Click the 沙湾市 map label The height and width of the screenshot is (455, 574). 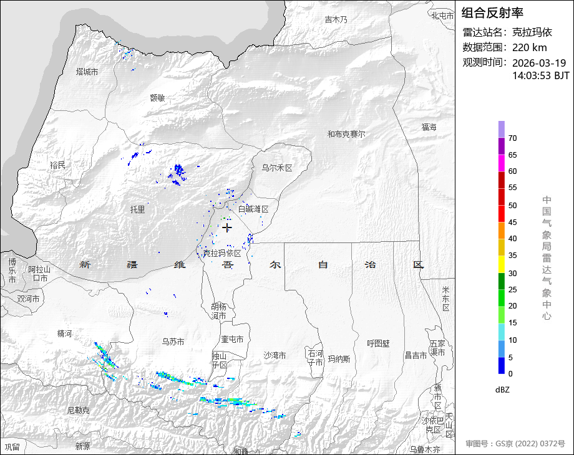coord(275,355)
